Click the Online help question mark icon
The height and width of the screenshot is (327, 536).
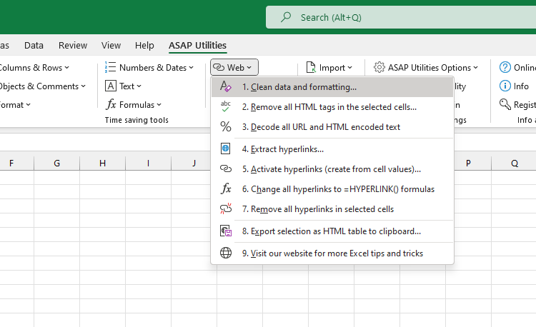505,67
